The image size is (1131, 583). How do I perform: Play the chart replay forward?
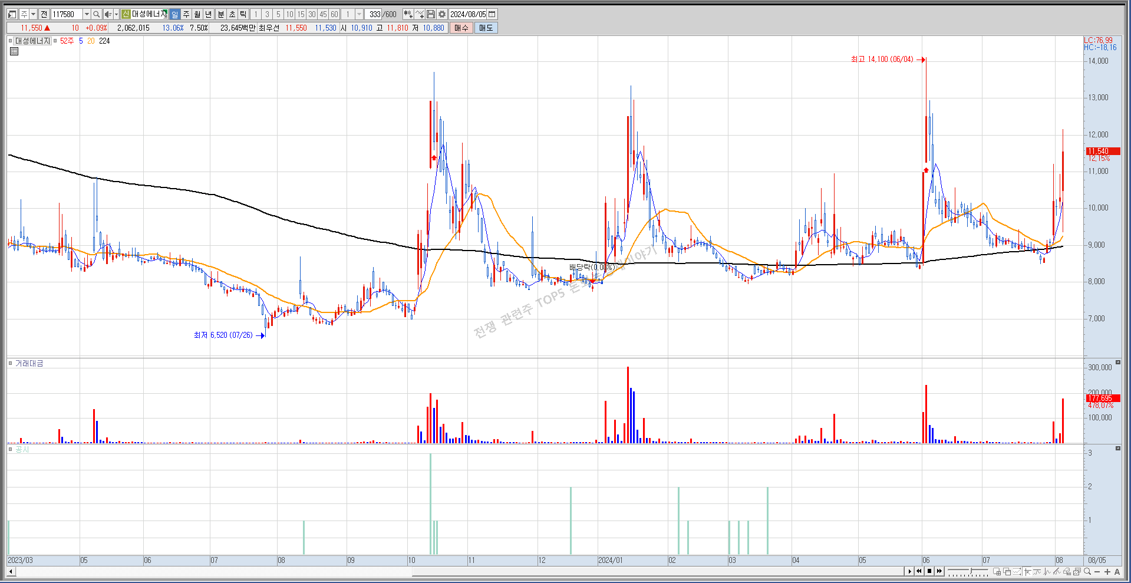click(x=909, y=571)
